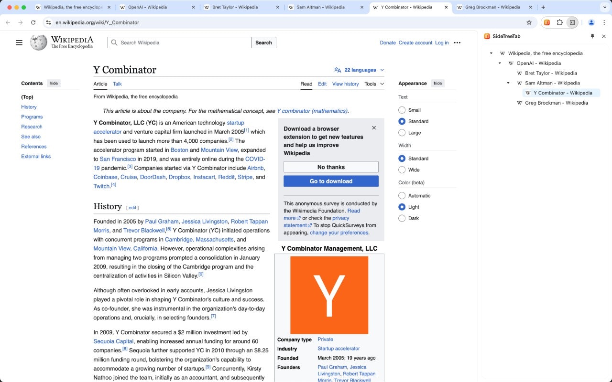Click the History section edit link
This screenshot has height=382, width=612.
pyautogui.click(x=132, y=208)
